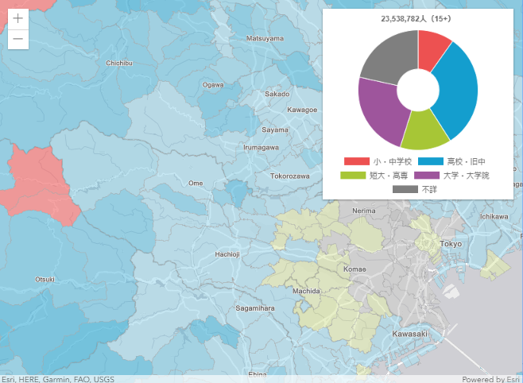Click the purple 大学・大学院 legend swatch
This screenshot has width=523, height=383.
(418, 176)
